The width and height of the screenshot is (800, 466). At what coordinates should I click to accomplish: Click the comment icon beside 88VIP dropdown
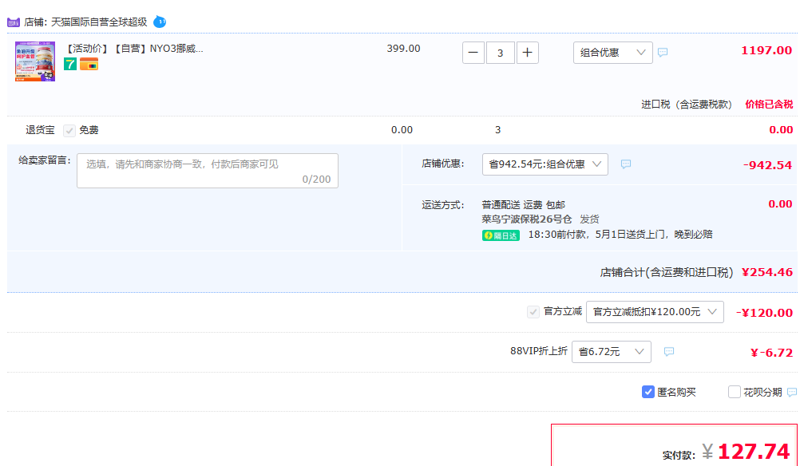pyautogui.click(x=669, y=352)
